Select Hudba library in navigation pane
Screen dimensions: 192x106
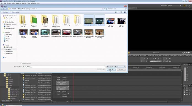(8, 37)
